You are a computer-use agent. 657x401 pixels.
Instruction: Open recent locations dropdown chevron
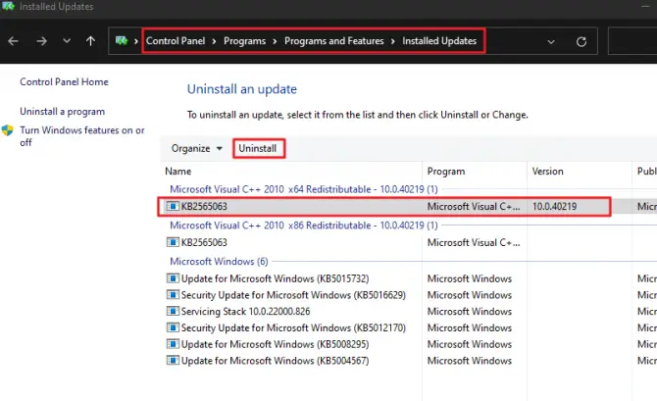[x=67, y=41]
